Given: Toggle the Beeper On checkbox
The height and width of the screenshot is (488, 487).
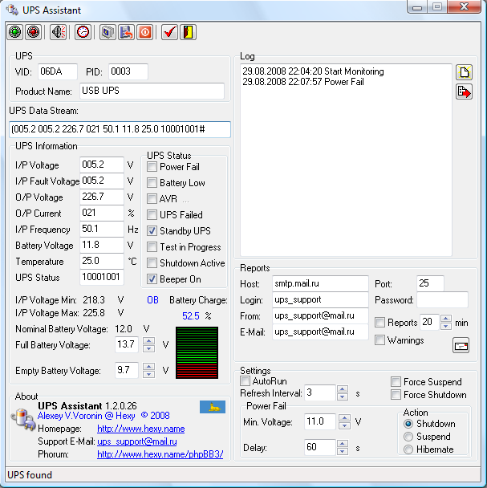Looking at the screenshot, I should coord(152,279).
